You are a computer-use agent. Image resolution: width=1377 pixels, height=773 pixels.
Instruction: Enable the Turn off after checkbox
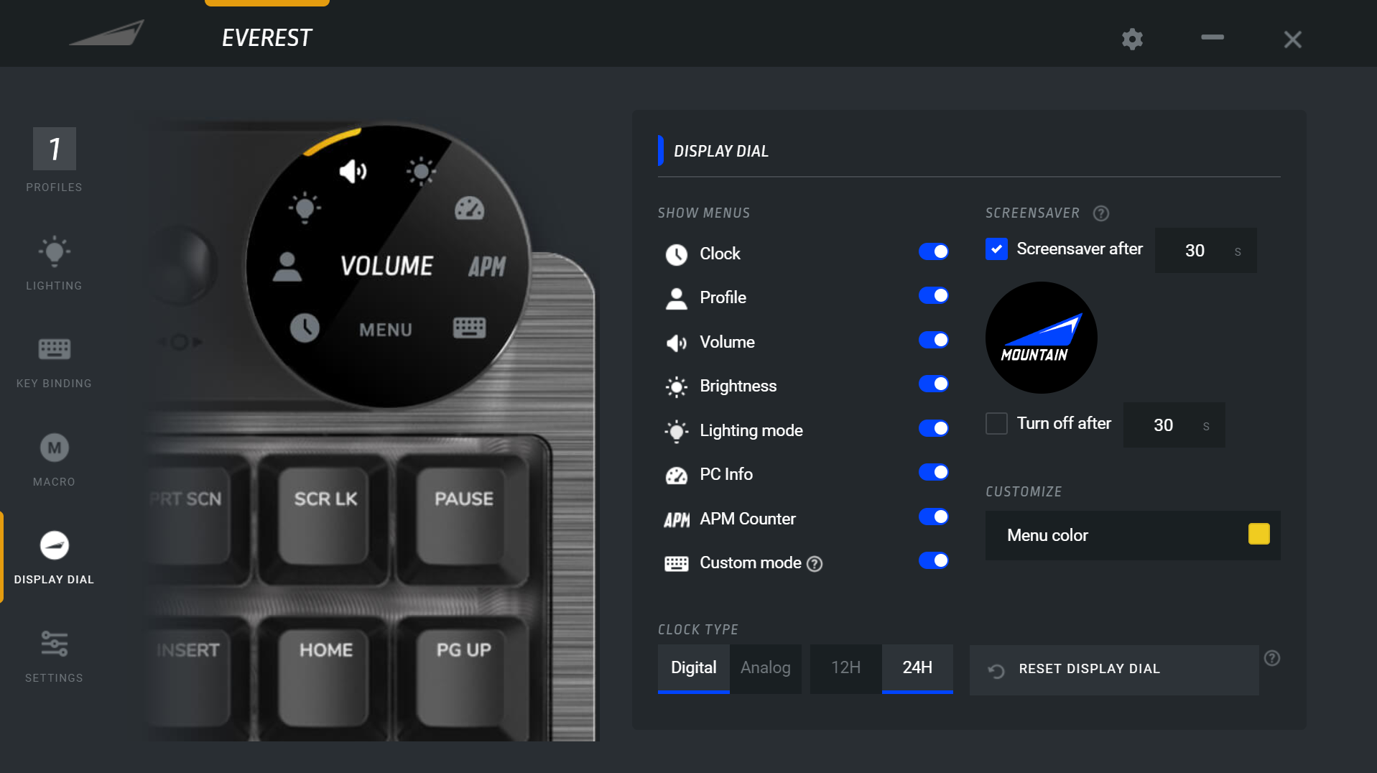(996, 424)
